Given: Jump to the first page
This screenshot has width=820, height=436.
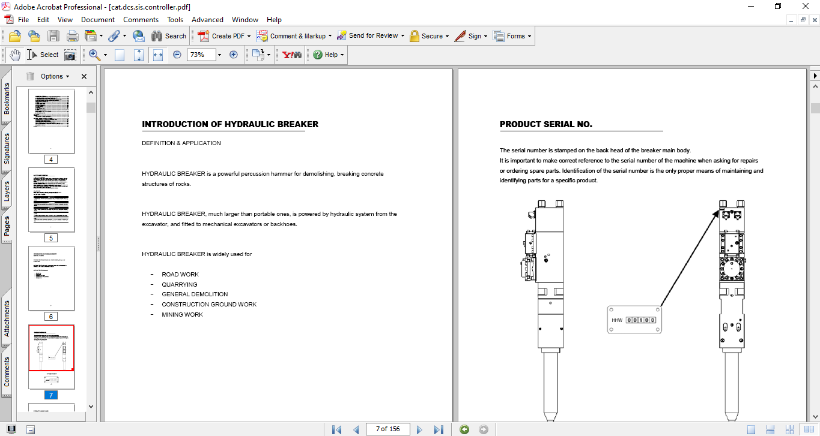Looking at the screenshot, I should click(x=336, y=429).
